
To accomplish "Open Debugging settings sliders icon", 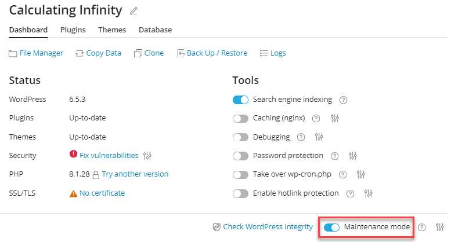I will 319,137.
